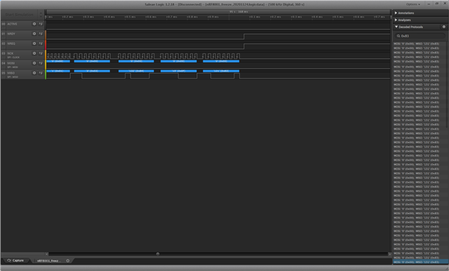Click settings gear on nRF8001_freez tab

tap(68, 260)
